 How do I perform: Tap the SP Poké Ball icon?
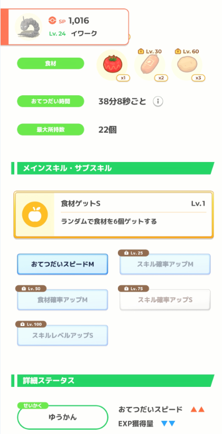click(x=52, y=21)
